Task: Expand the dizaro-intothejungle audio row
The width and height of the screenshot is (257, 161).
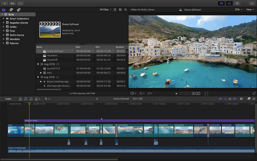Action: click(41, 81)
